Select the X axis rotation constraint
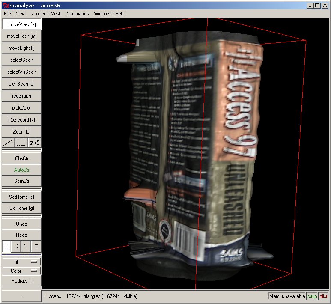331x304 pixels. coord(16,247)
